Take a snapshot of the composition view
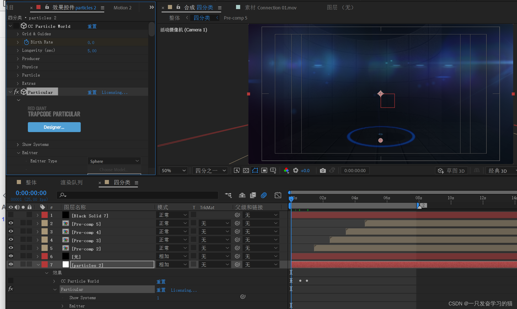The height and width of the screenshot is (309, 517). tap(323, 170)
